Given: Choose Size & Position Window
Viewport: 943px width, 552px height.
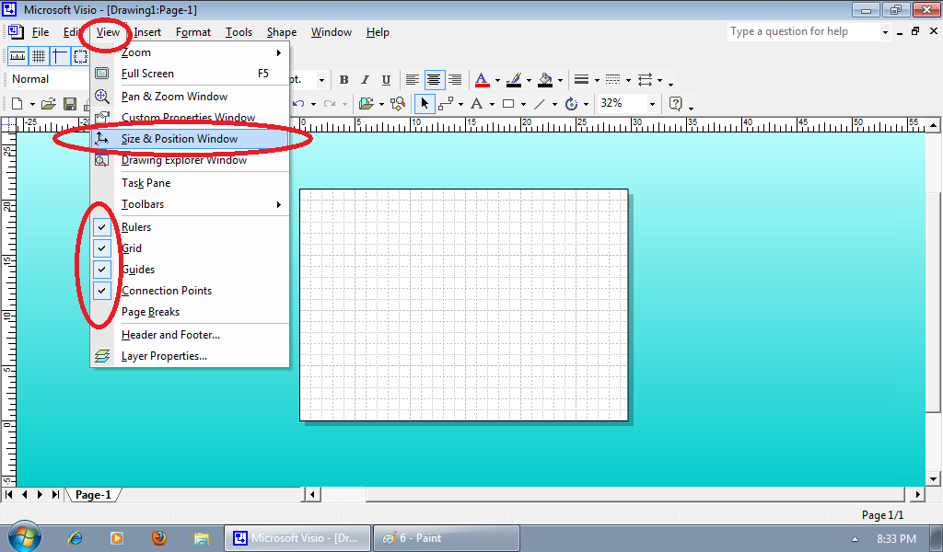Looking at the screenshot, I should coord(192,139).
